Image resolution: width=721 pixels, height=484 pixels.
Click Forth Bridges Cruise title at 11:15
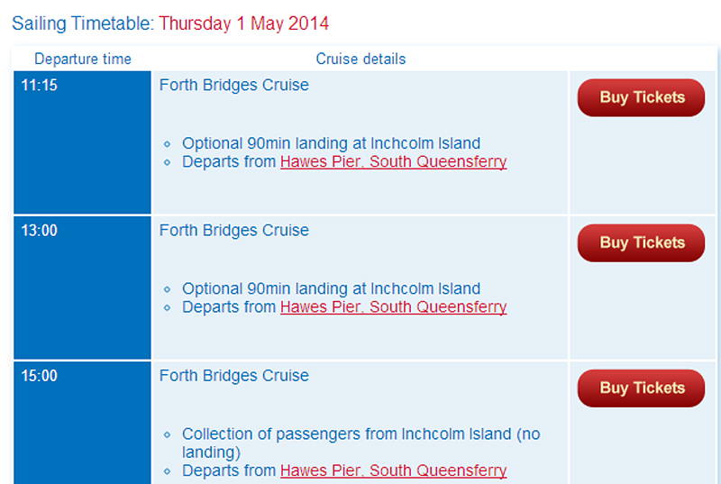click(234, 85)
